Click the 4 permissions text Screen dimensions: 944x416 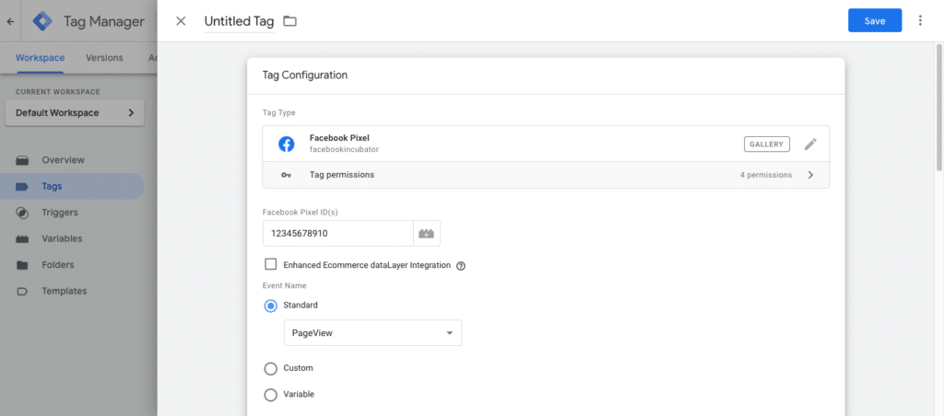coord(766,176)
